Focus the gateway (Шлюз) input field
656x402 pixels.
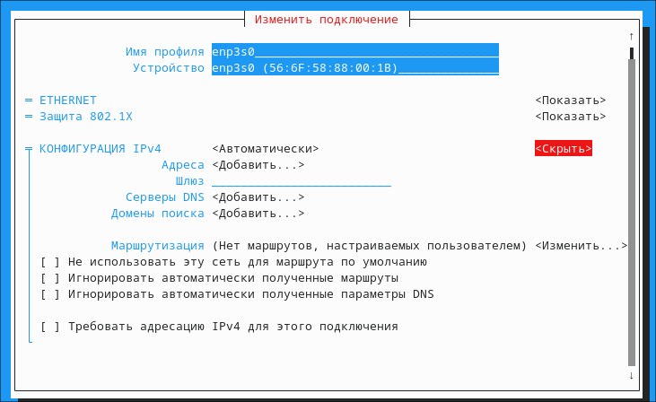[x=301, y=181]
